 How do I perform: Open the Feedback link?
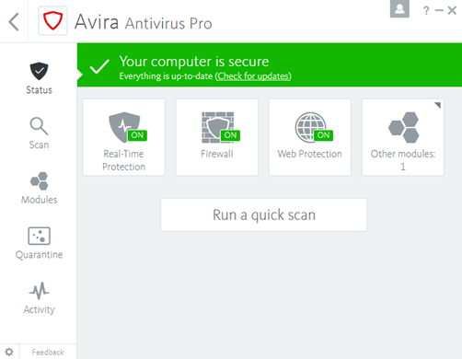tap(48, 352)
